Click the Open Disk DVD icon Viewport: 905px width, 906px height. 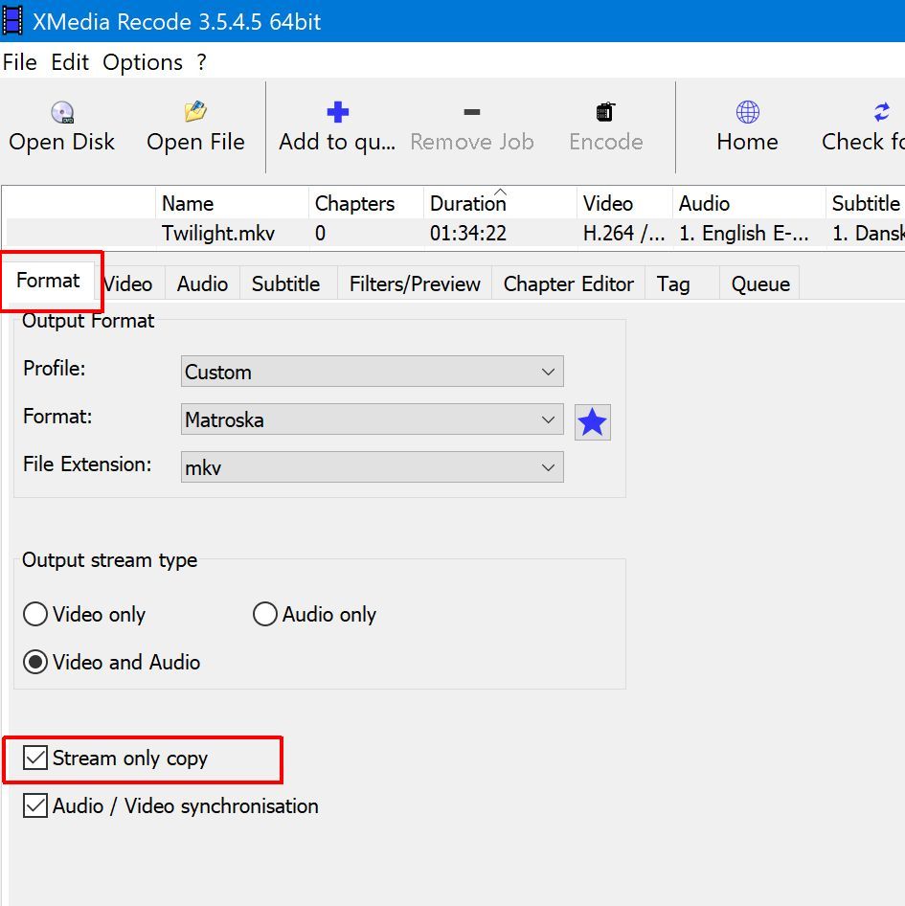point(62,112)
